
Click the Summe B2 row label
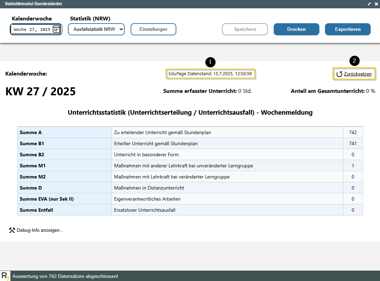tap(32, 155)
